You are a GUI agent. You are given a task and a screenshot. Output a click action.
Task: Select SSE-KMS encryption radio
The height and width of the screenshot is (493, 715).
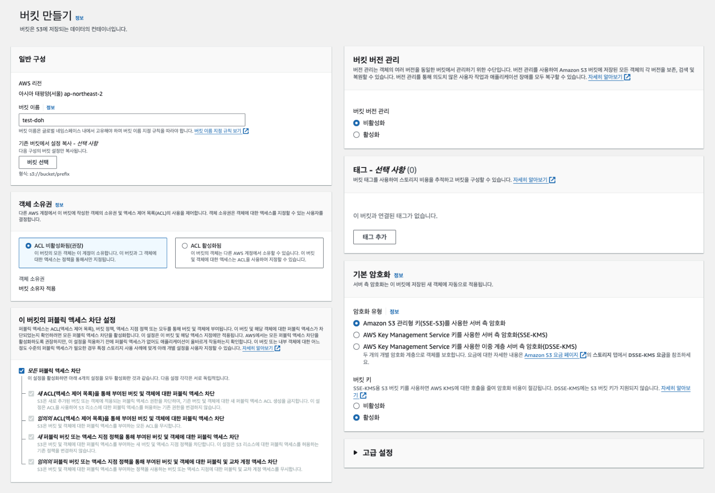pos(356,335)
